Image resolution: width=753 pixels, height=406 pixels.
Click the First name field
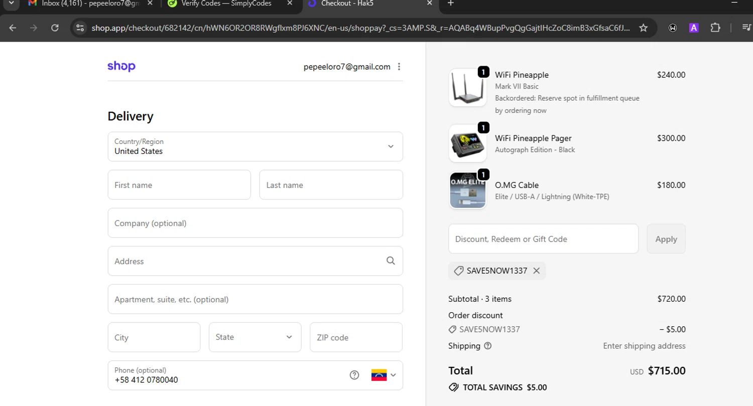(179, 184)
